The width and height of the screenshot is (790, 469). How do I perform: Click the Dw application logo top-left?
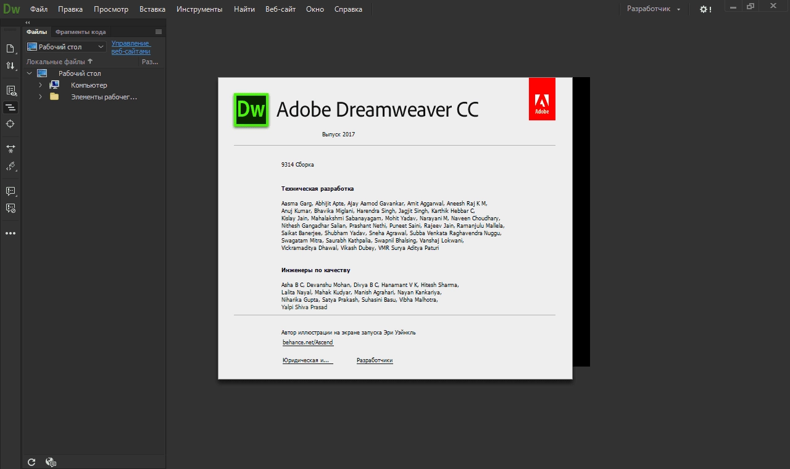point(11,9)
